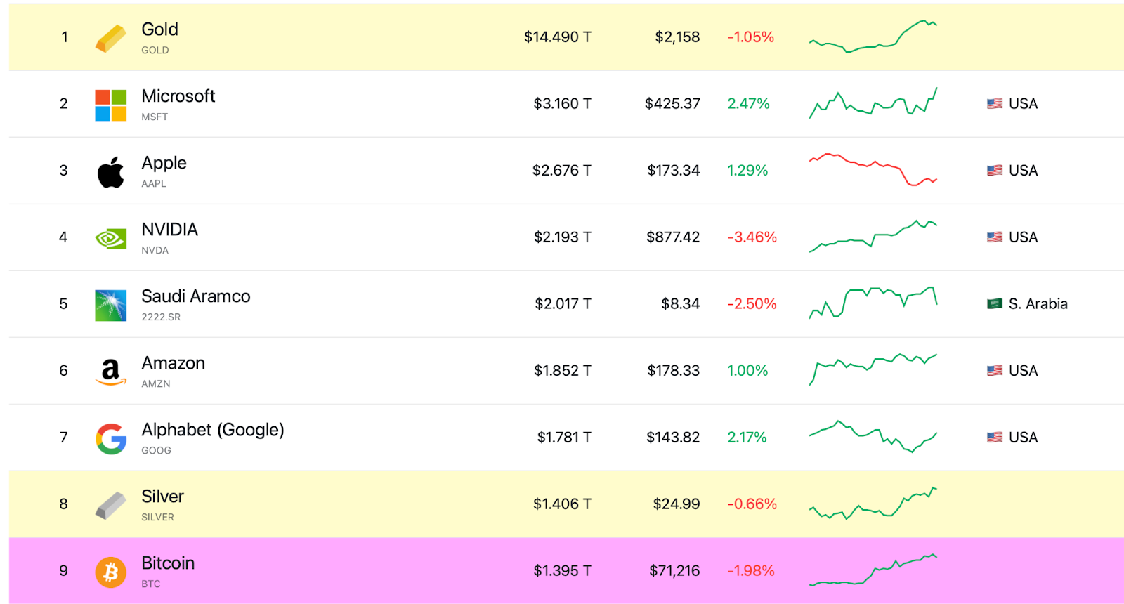Click the USA flag in Amazon row
The image size is (1124, 604).
995,371
